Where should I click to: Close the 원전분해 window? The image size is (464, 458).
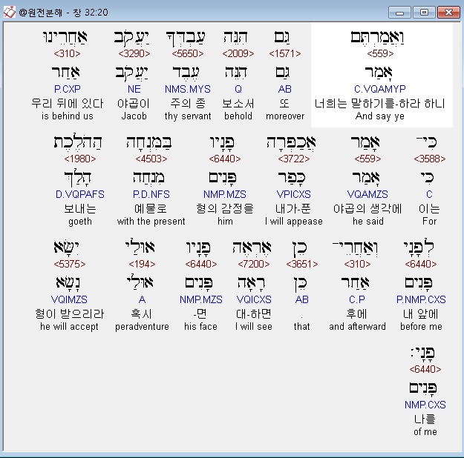pos(448,13)
